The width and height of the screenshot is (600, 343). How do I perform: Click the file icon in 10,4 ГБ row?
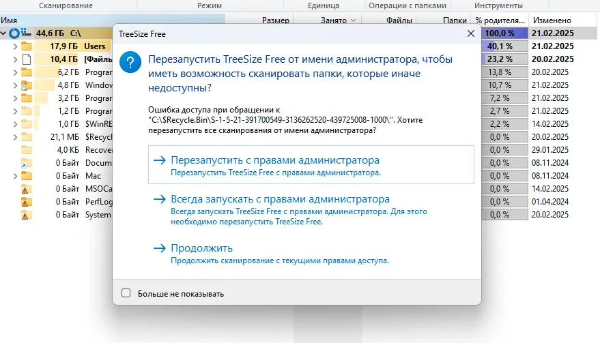27,59
